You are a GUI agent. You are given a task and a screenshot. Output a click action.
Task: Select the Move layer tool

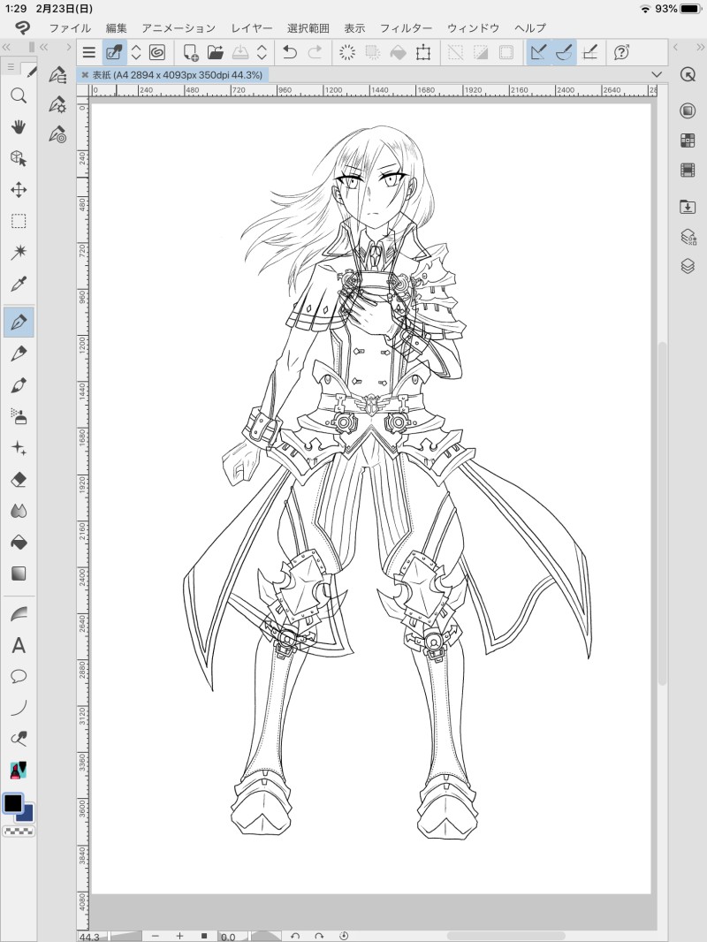coord(19,190)
